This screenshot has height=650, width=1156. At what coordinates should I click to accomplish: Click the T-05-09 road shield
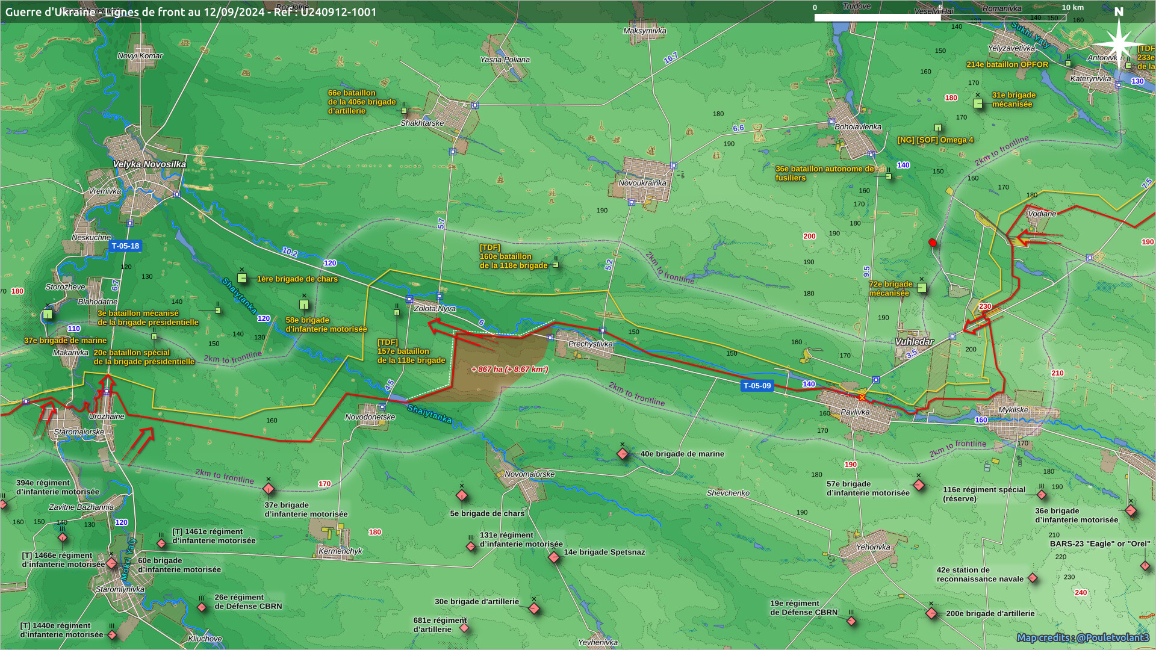[757, 386]
